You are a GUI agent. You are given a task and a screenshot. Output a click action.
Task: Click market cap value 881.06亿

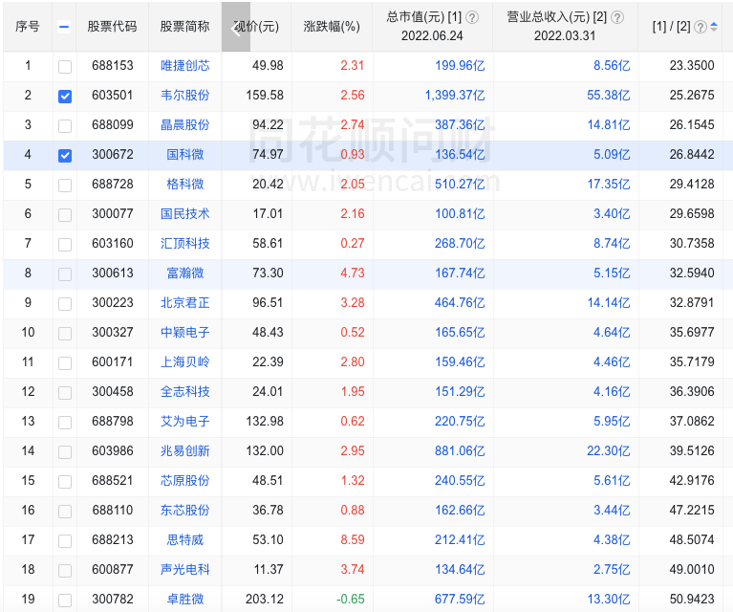[460, 451]
